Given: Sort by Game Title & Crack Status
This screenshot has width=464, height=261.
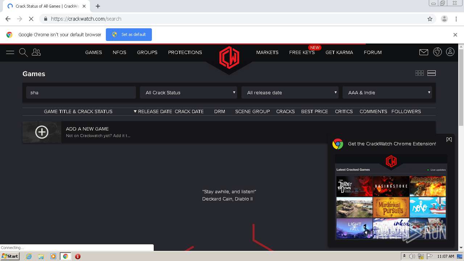Looking at the screenshot, I should [x=78, y=111].
